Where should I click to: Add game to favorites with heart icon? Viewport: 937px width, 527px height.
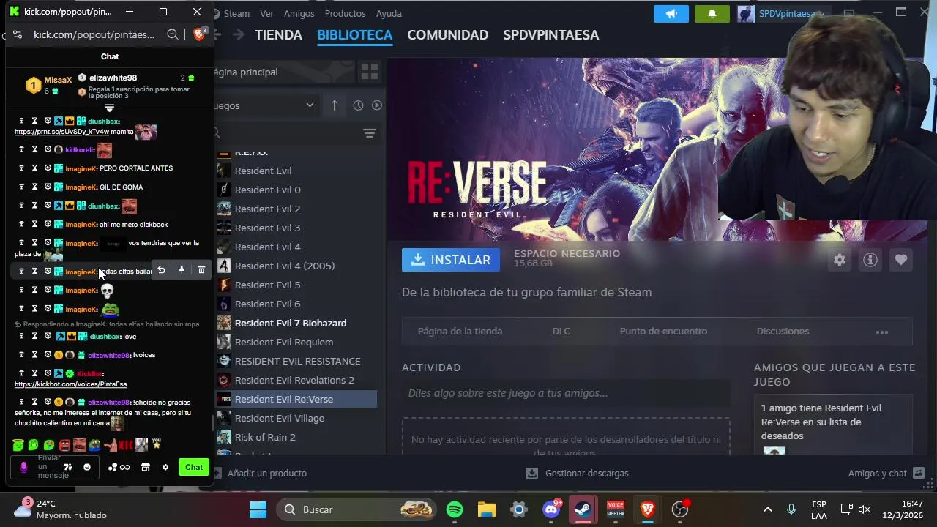pos(901,260)
